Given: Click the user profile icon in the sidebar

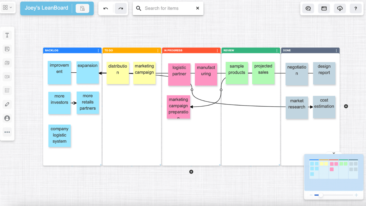Looking at the screenshot, I should pos(7,118).
